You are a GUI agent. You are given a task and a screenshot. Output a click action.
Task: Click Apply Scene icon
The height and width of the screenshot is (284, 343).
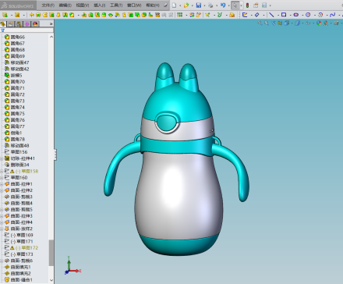tap(325, 23)
